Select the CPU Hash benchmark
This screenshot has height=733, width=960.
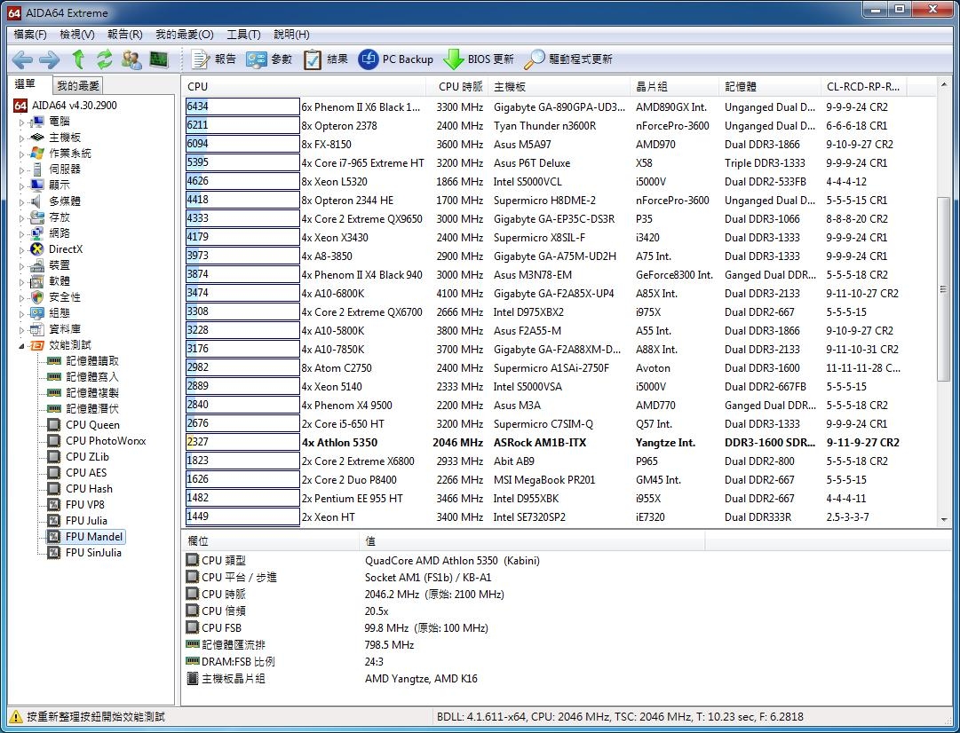(x=89, y=488)
